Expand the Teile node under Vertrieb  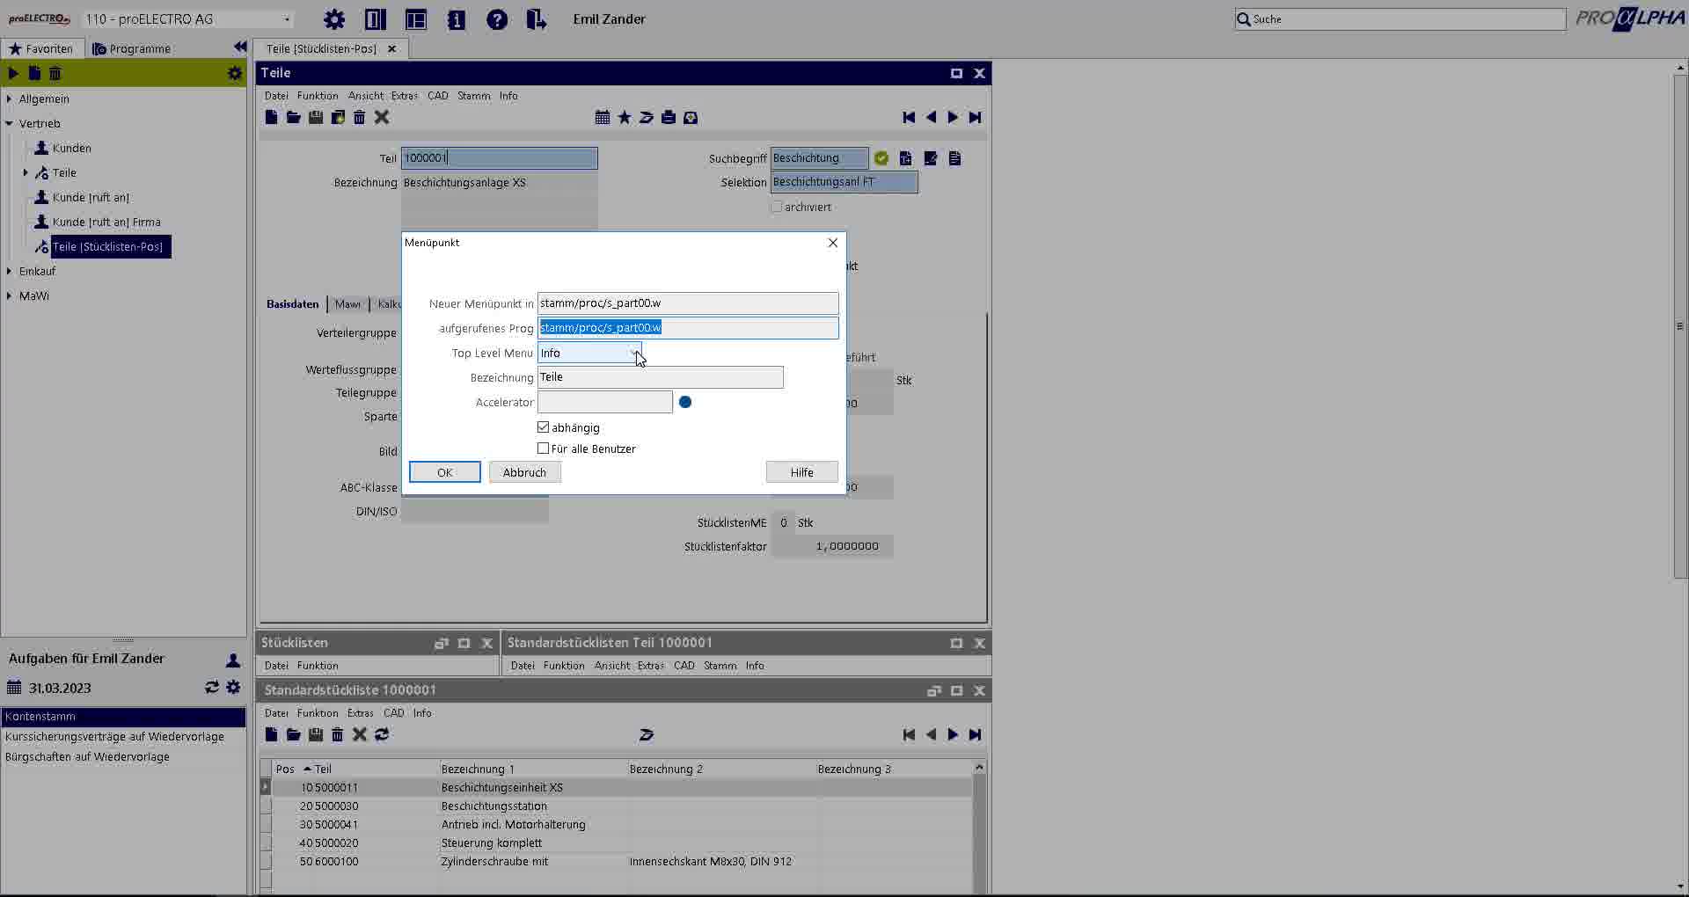point(25,172)
